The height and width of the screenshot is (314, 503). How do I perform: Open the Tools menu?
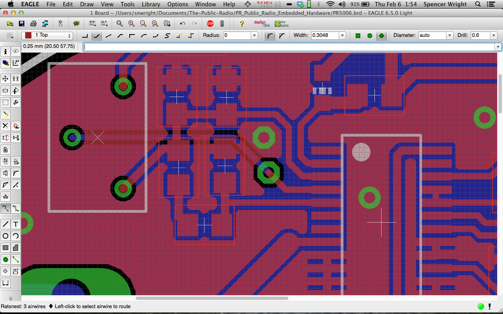point(127,4)
